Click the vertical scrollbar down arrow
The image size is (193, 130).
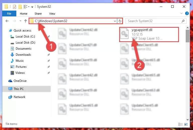pyautogui.click(x=187, y=119)
